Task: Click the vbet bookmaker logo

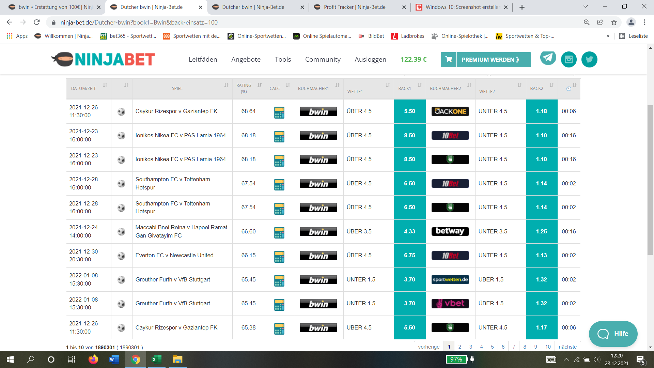Action: (450, 303)
